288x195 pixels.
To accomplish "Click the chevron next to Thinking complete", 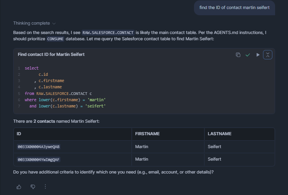I will point(54,23).
